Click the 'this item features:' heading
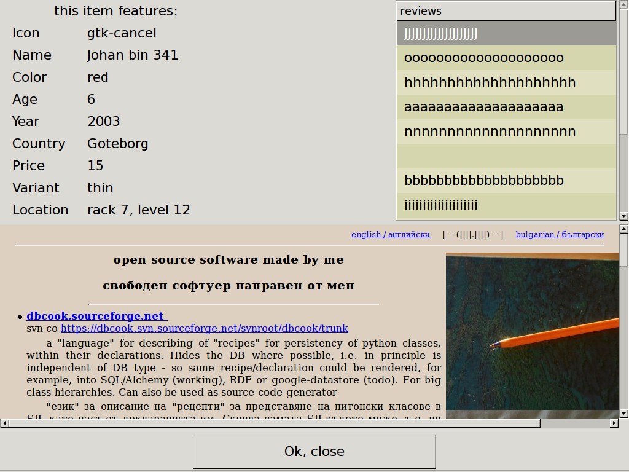Image resolution: width=629 pixels, height=472 pixels. pos(115,11)
